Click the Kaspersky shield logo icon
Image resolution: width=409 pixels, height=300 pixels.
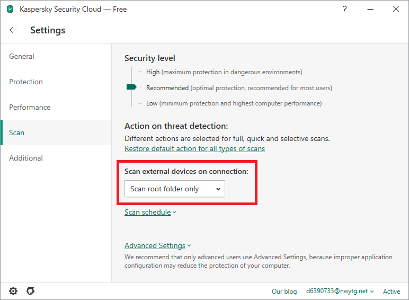10,9
